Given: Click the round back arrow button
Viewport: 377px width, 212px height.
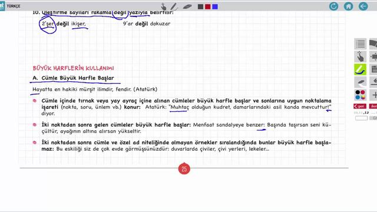Looking at the screenshot, I should [x=363, y=6].
